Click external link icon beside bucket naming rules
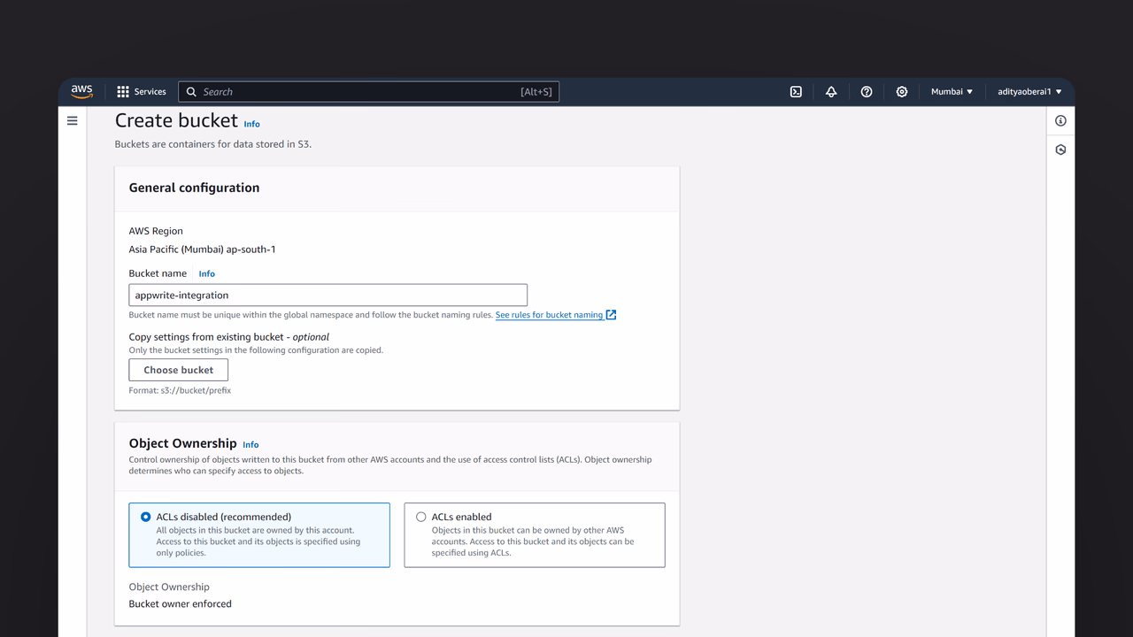The width and height of the screenshot is (1133, 637). pyautogui.click(x=611, y=315)
